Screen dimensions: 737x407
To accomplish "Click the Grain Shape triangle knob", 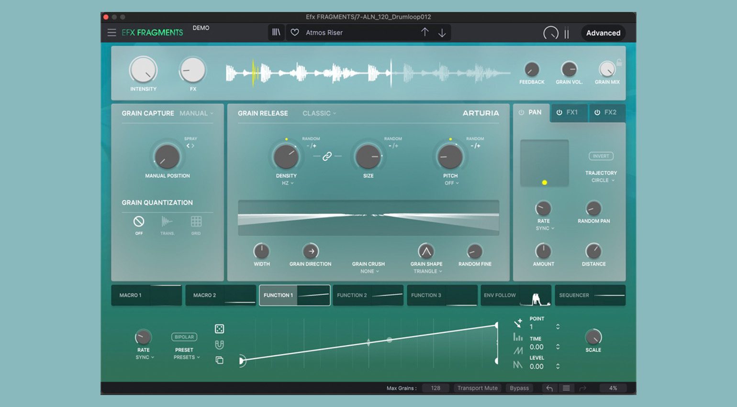I will [426, 251].
